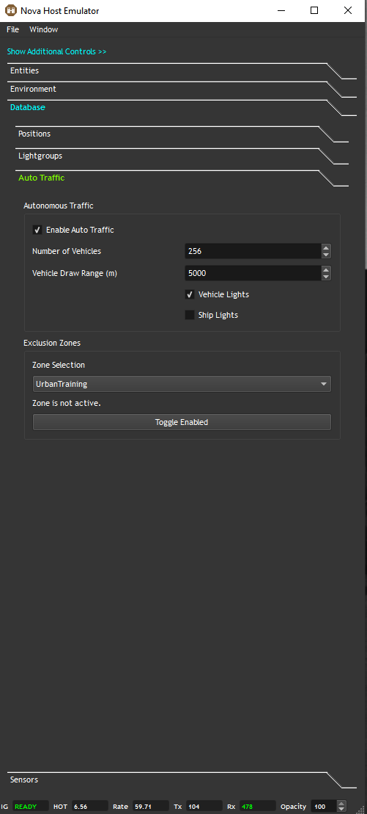367x814 pixels.
Task: Click the Toggle Enabled button
Action: [182, 422]
